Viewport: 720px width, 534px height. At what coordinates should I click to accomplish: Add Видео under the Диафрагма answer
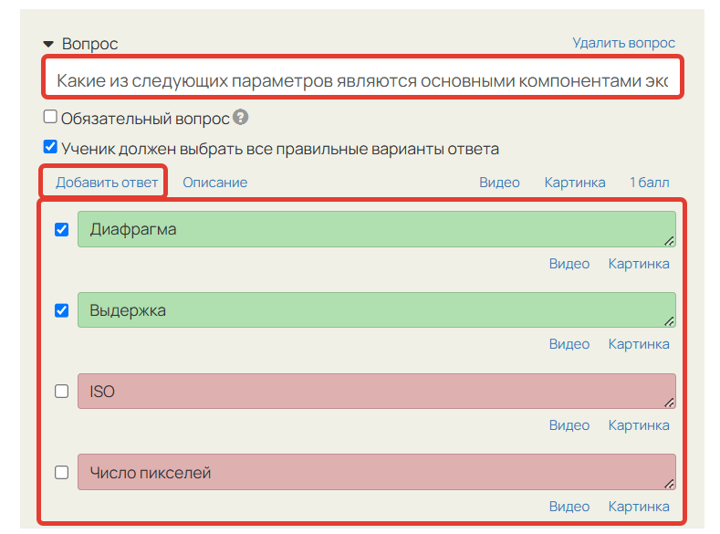[569, 264]
